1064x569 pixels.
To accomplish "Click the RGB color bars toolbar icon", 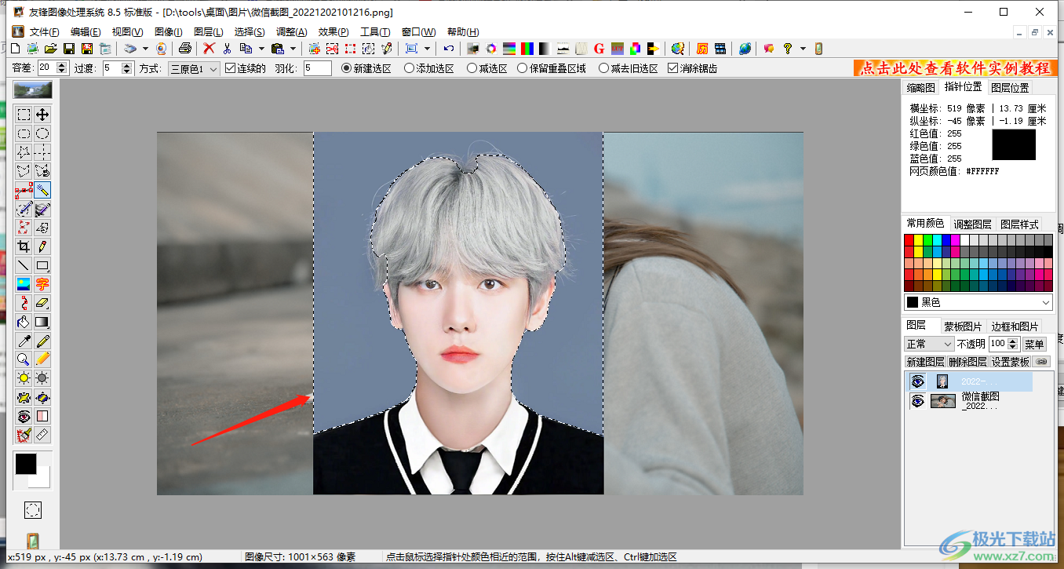I will pos(527,49).
